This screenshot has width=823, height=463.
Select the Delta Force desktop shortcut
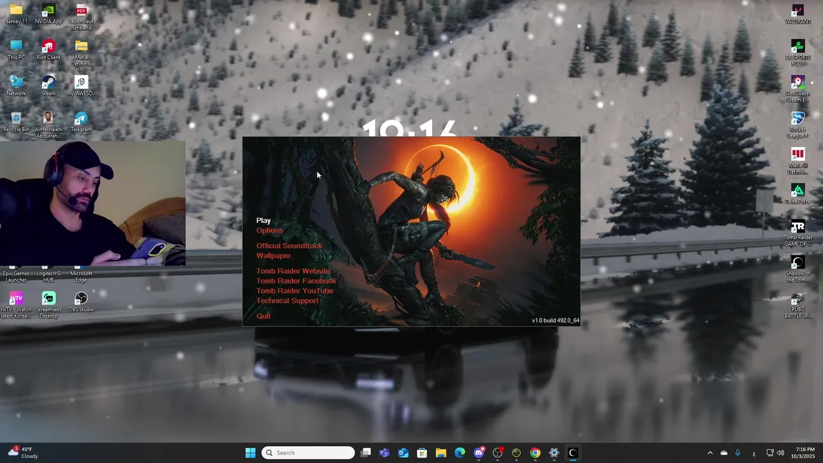pyautogui.click(x=798, y=194)
